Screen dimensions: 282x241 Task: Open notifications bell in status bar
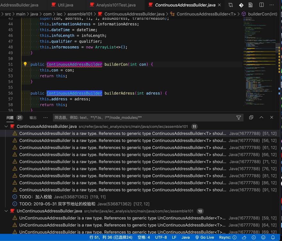(x=273, y=237)
